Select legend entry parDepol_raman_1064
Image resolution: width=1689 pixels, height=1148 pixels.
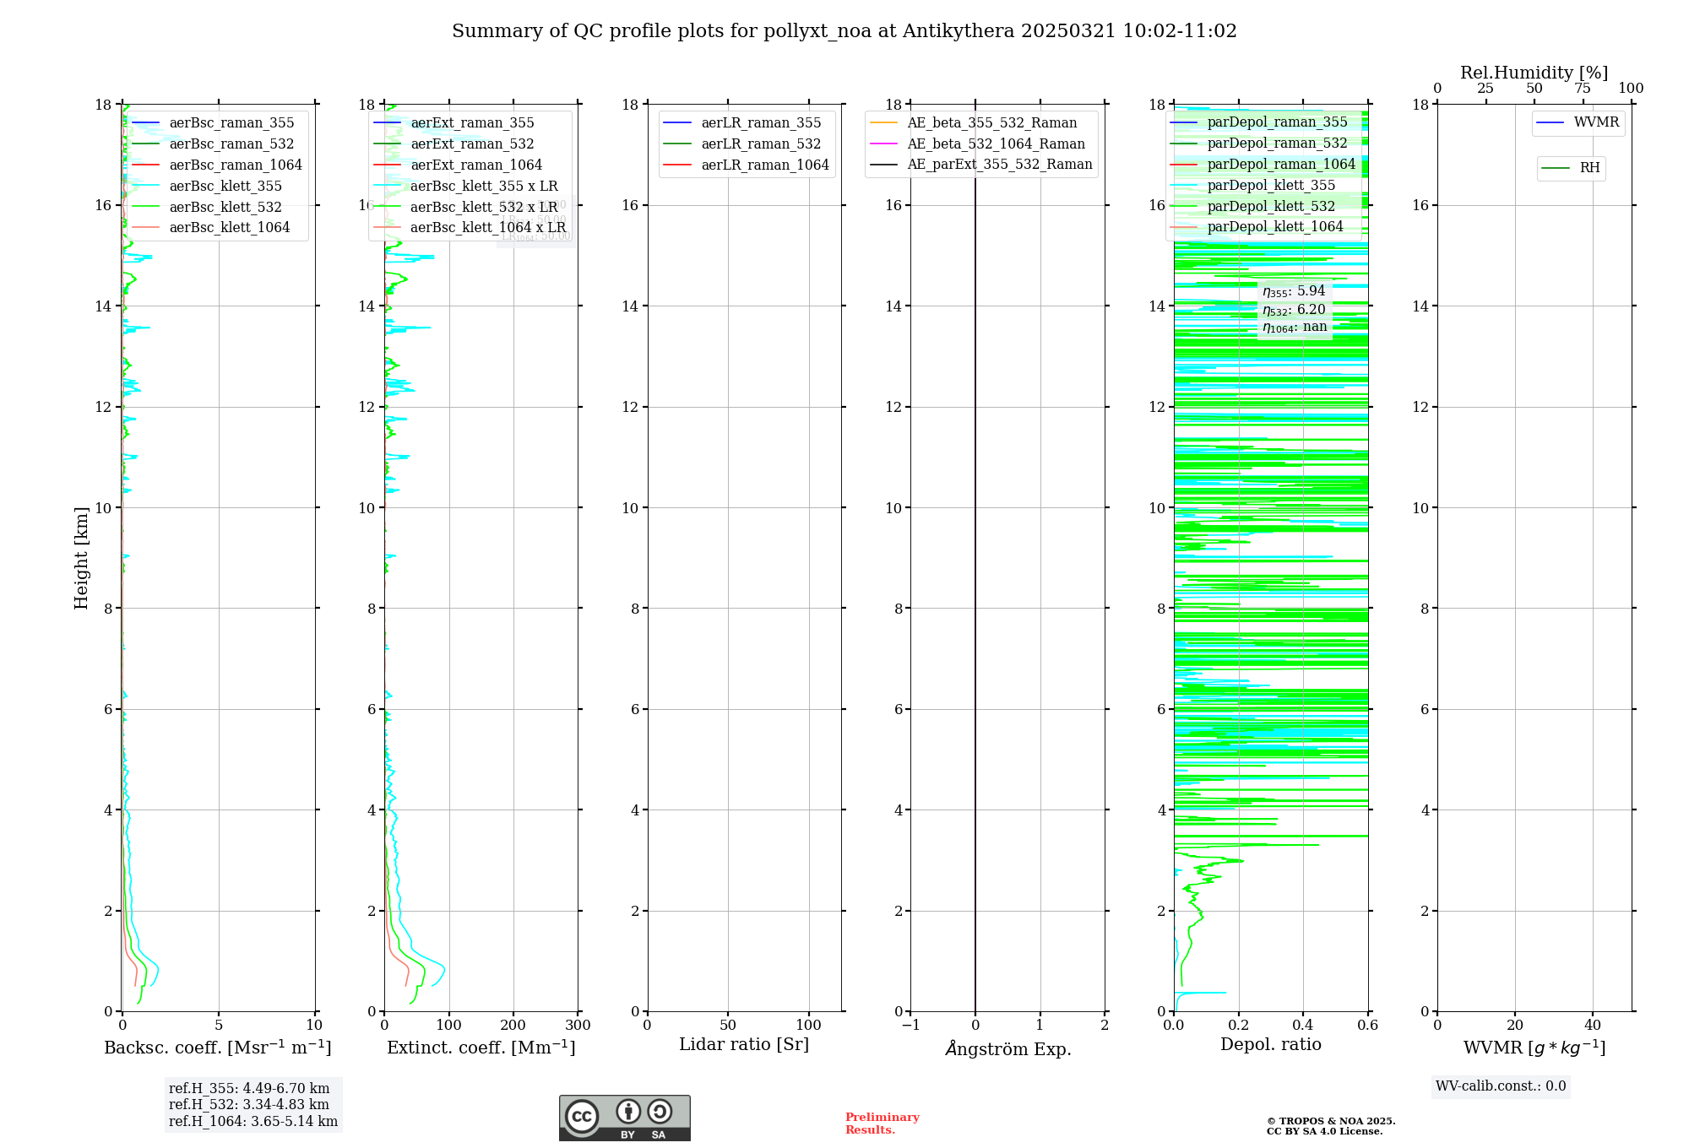(1263, 165)
